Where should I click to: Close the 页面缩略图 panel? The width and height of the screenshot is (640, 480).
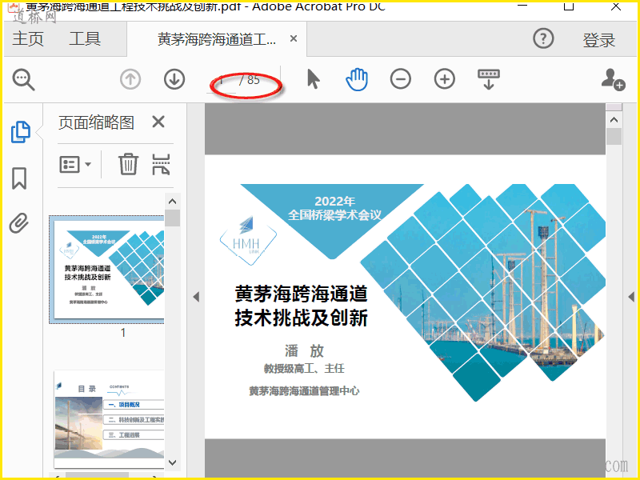pyautogui.click(x=158, y=122)
